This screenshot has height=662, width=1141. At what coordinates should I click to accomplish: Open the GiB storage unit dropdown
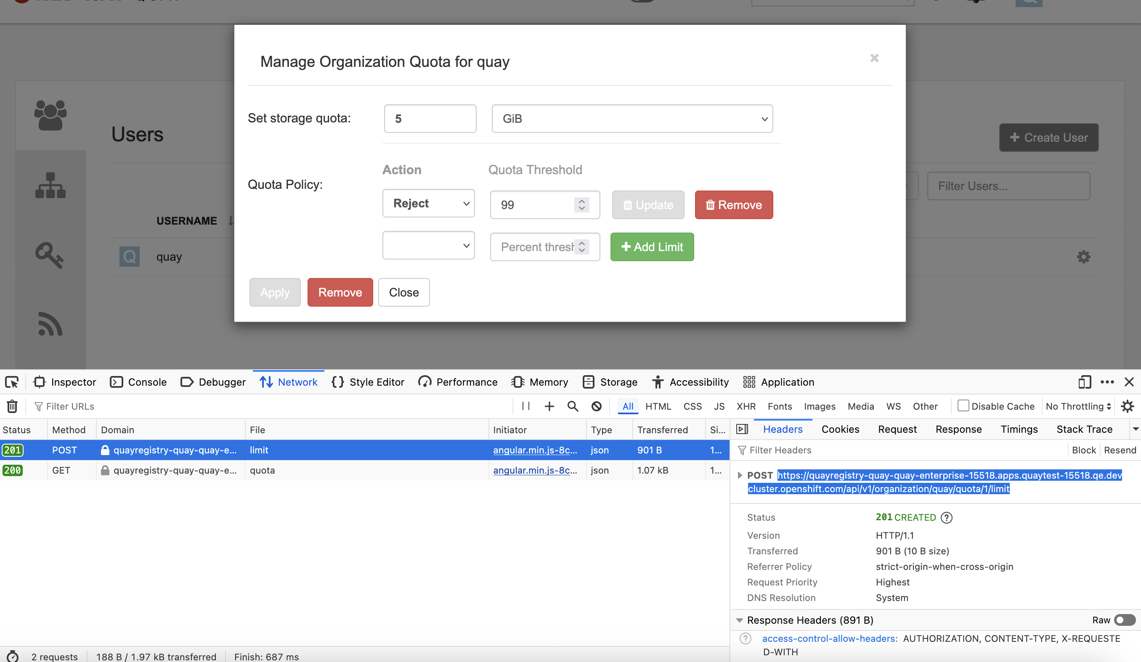(x=632, y=119)
